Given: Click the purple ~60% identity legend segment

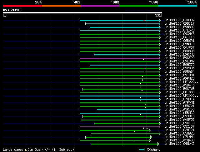Looking at the screenshot, I should pyautogui.click(x=100, y=6).
